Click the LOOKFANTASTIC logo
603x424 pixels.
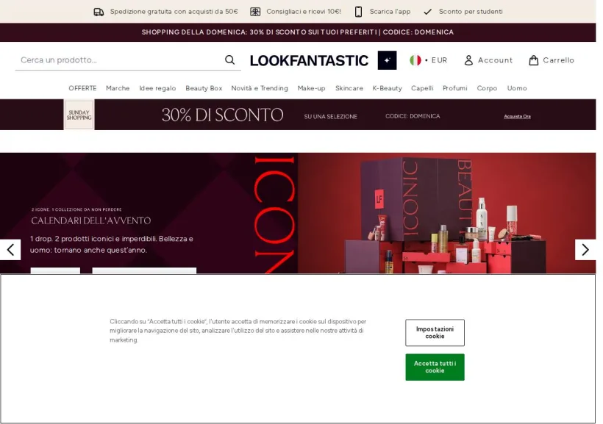pyautogui.click(x=309, y=61)
